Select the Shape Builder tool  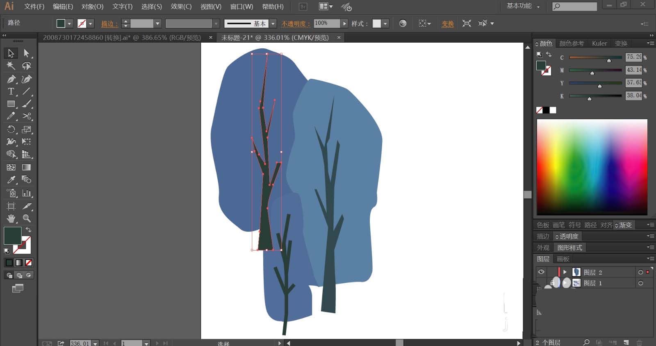coord(11,155)
